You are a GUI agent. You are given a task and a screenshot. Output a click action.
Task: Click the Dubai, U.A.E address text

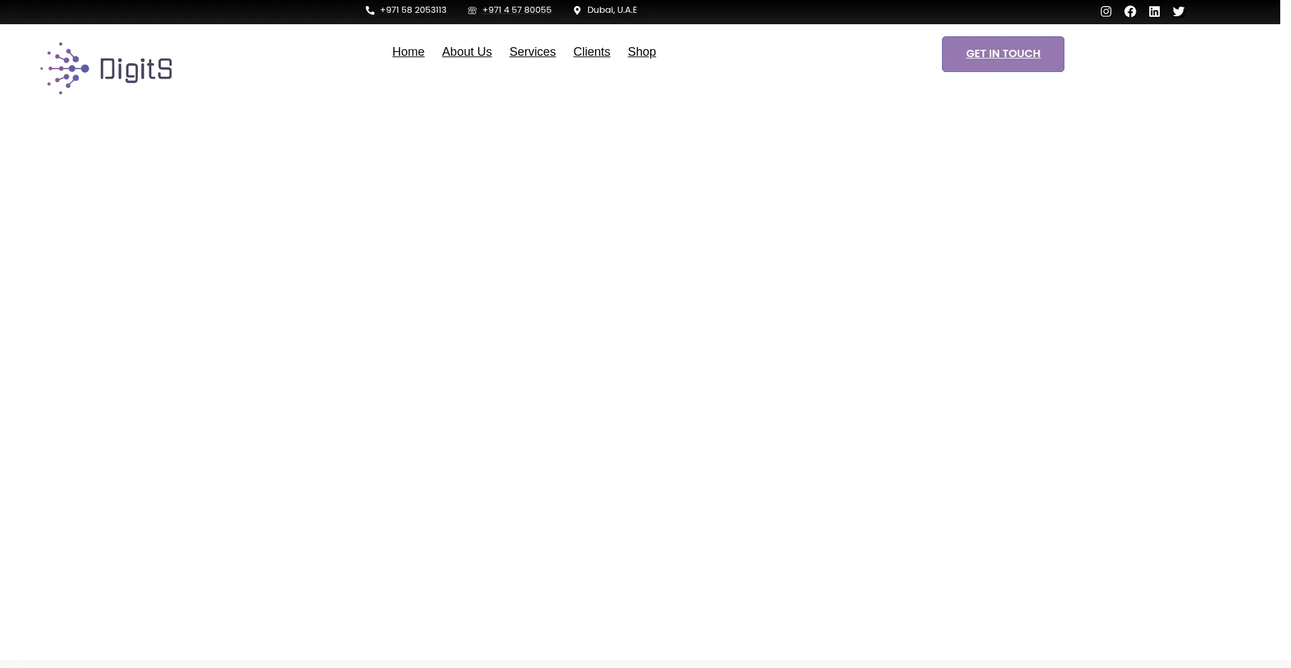tap(612, 10)
